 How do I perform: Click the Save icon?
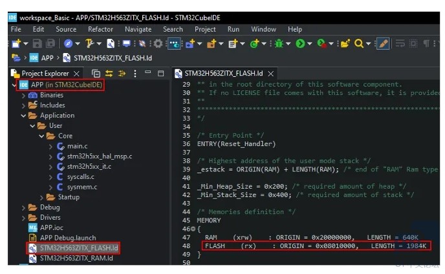click(x=37, y=43)
